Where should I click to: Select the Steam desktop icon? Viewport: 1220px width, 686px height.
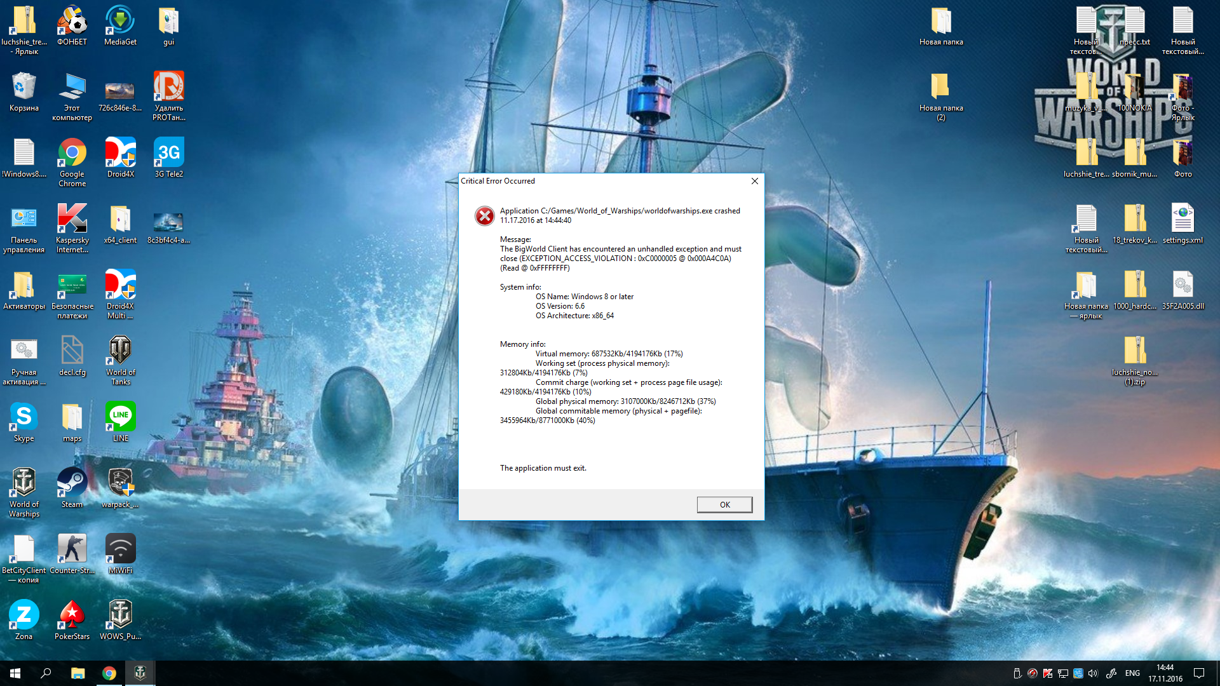pos(72,488)
